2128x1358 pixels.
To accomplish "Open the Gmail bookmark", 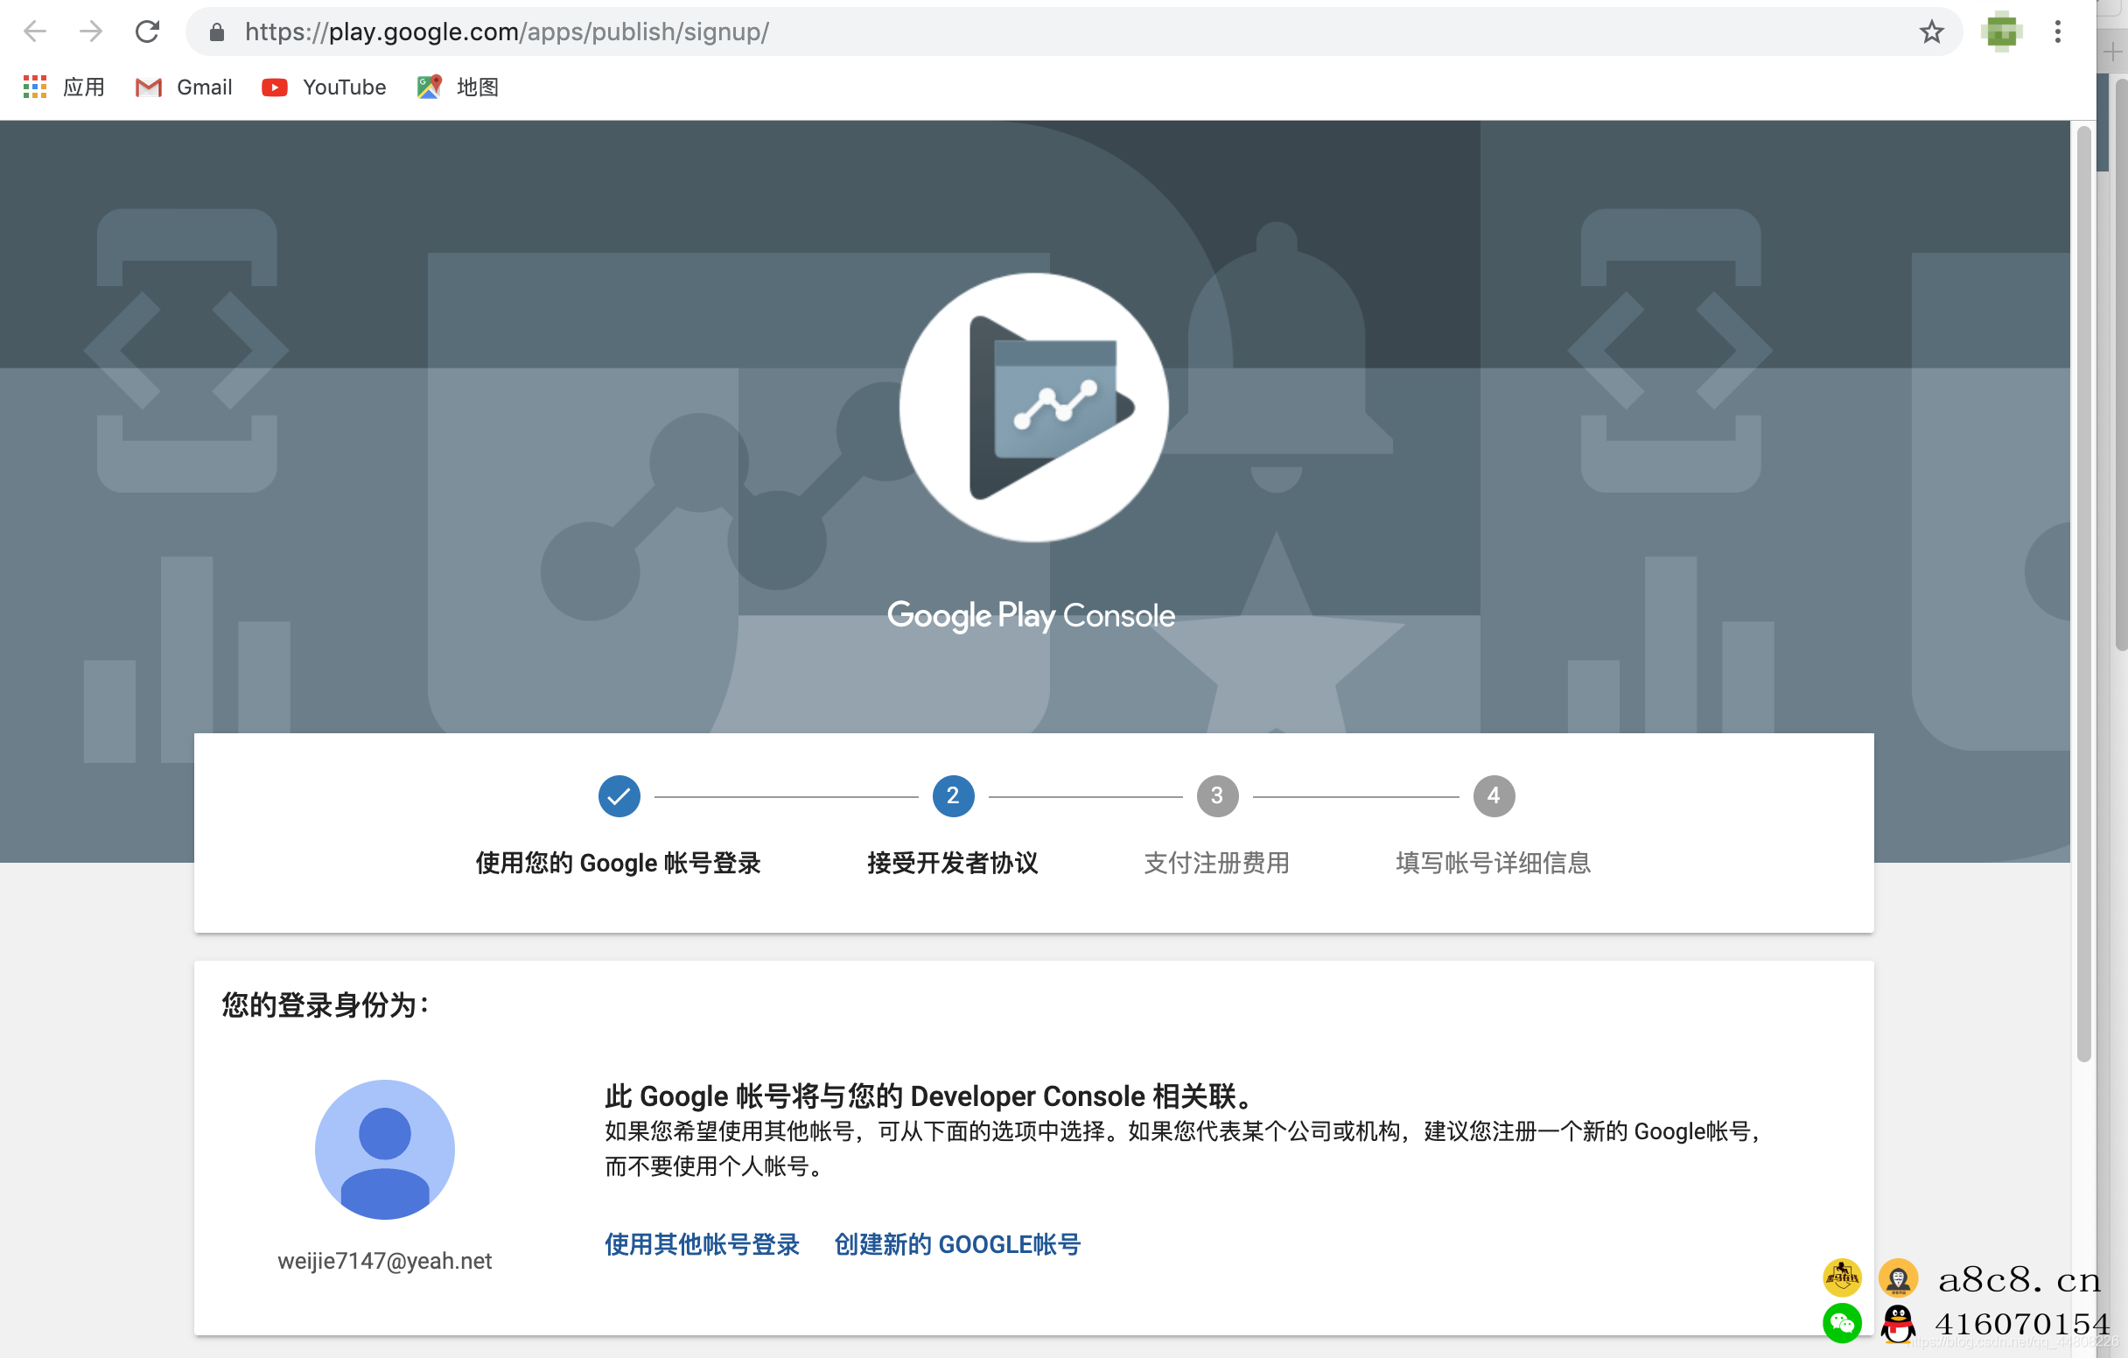I will [x=184, y=87].
